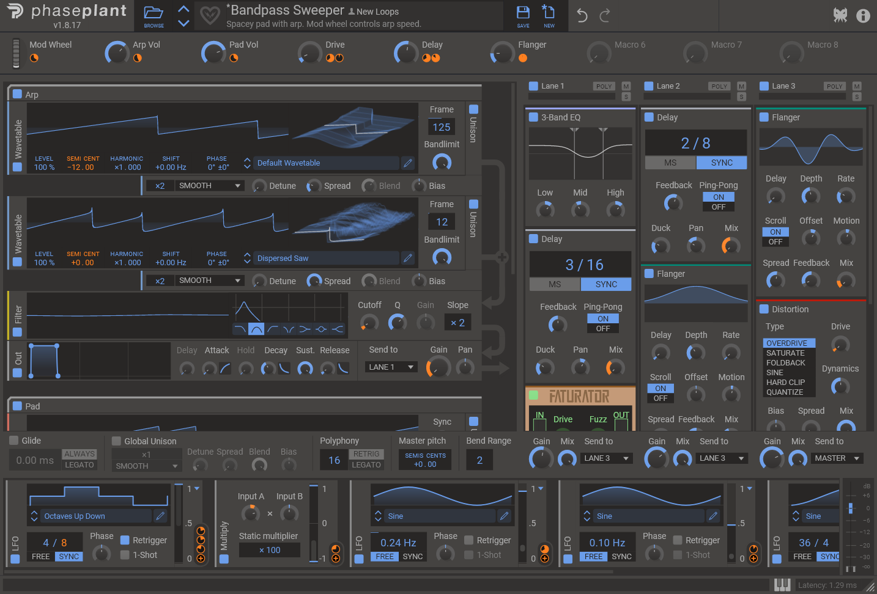Select the band-pass filter shape
Viewport: 877px width, 594px height.
tap(256, 329)
